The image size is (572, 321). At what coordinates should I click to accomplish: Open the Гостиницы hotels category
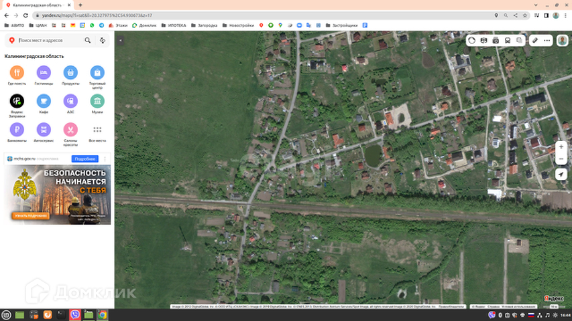[x=44, y=72]
